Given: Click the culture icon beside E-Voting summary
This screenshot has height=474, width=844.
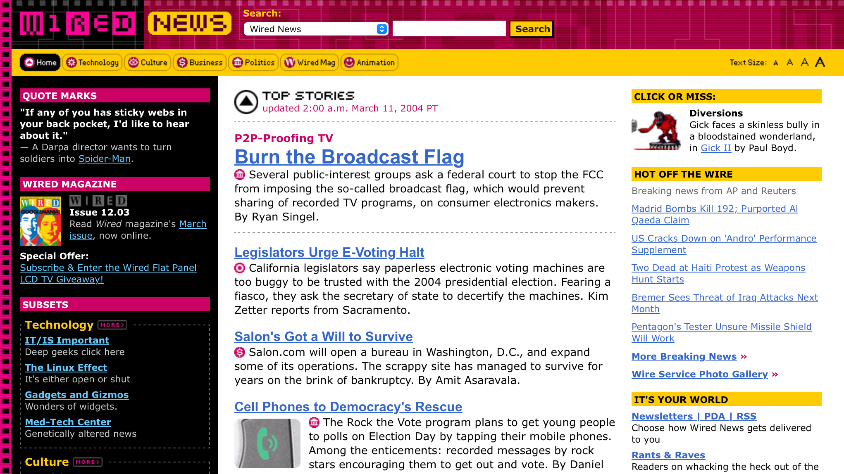Looking at the screenshot, I should point(240,268).
